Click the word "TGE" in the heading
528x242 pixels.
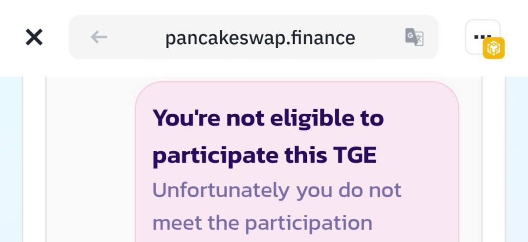(x=355, y=155)
